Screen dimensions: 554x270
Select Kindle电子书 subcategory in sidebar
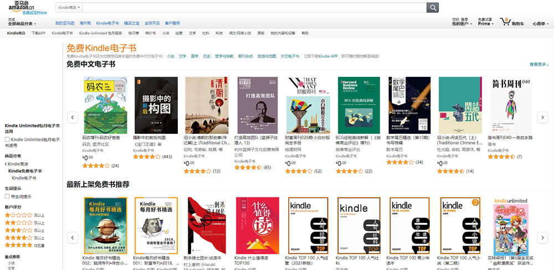24,178
